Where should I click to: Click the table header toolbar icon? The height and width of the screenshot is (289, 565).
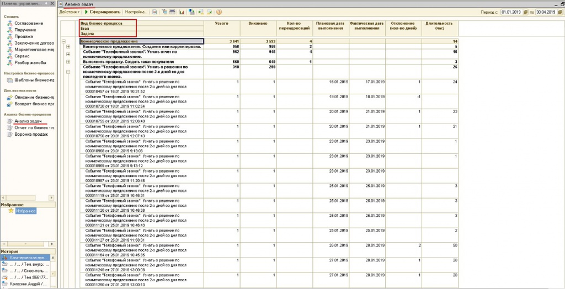tap(172, 12)
